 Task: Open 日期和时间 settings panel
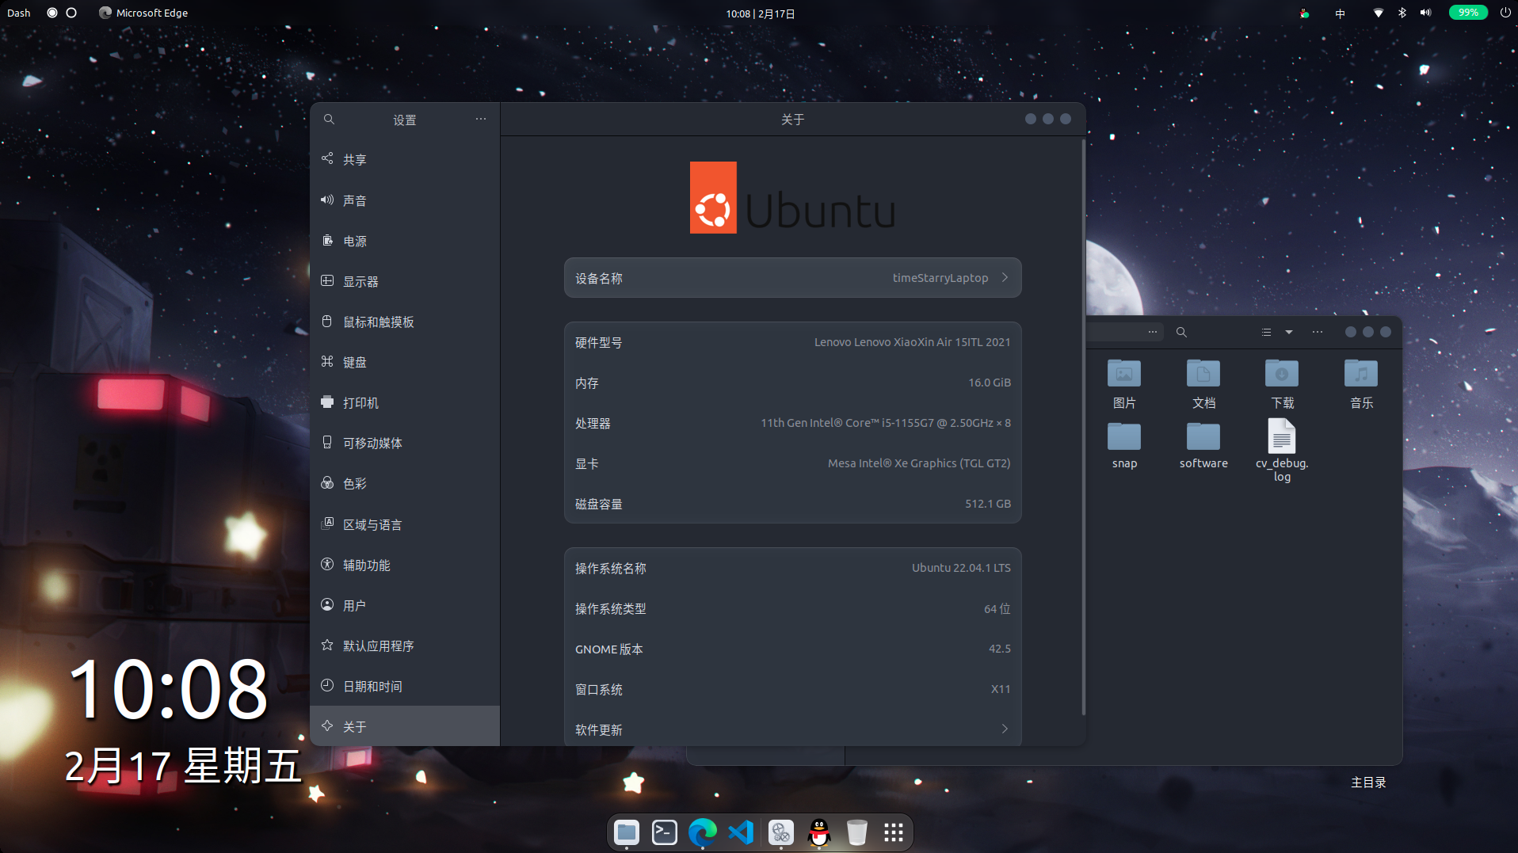[x=405, y=686]
